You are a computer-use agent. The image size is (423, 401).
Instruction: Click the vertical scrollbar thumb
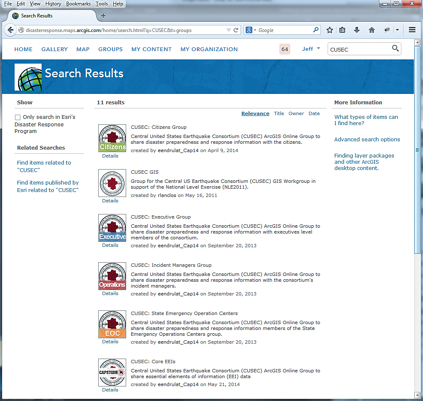point(417,150)
